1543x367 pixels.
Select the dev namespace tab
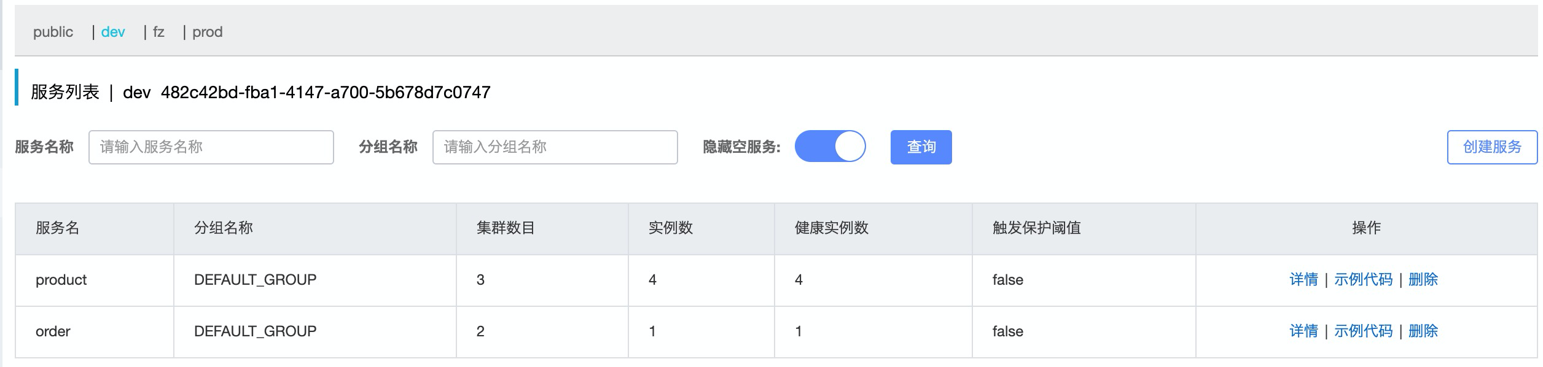[x=113, y=31]
